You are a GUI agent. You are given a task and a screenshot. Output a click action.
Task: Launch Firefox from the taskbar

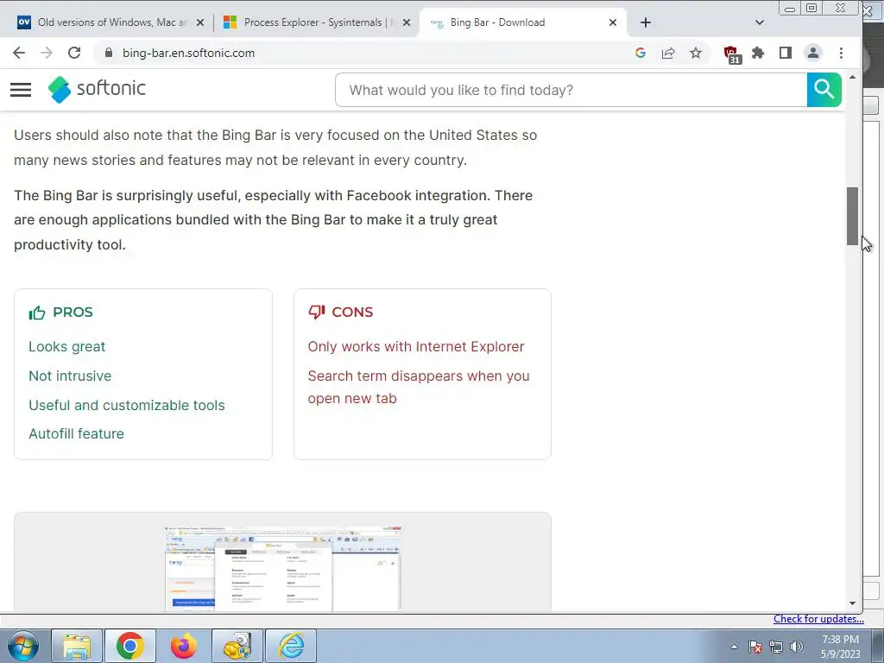(184, 646)
